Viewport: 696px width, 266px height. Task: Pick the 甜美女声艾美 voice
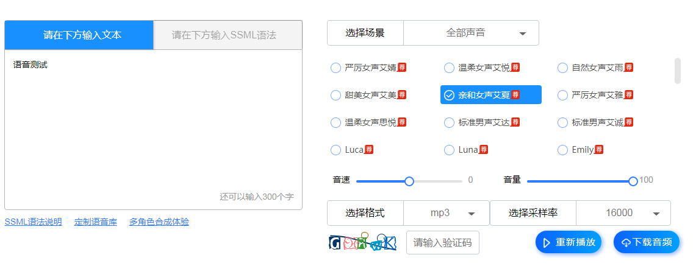[368, 95]
